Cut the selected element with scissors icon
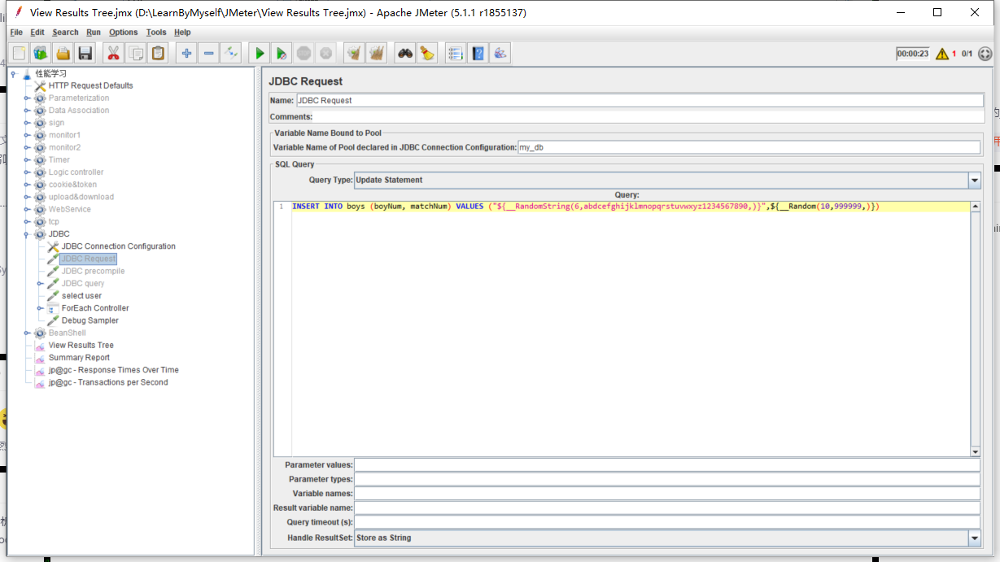This screenshot has height=562, width=1000. pos(113,54)
